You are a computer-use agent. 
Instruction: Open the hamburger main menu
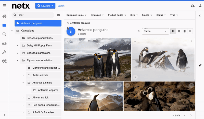[4, 6]
